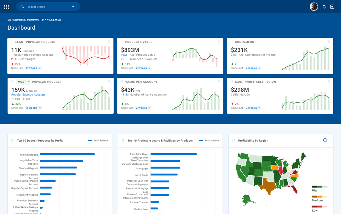341x214 pixels.
Task: Click the 98M average product value
Action: tap(124, 55)
